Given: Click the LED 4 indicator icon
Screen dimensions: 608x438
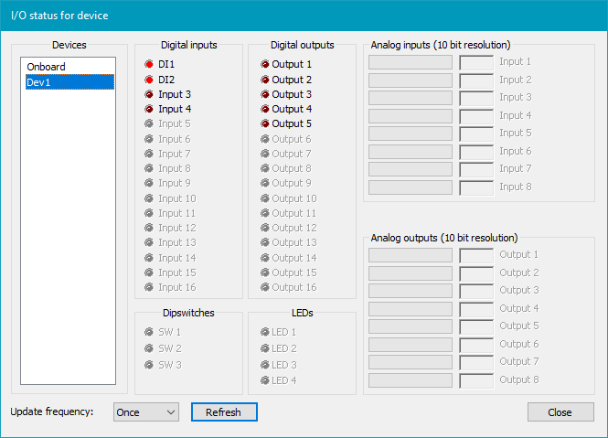Looking at the screenshot, I should click(265, 380).
